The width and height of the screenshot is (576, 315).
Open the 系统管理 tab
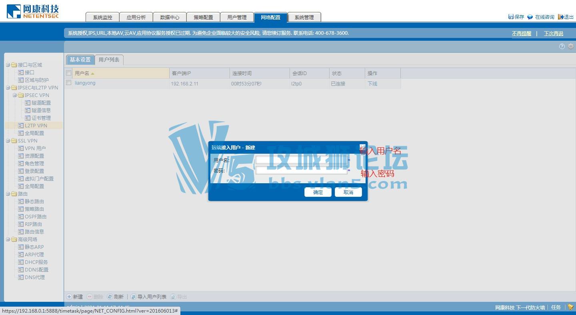click(x=304, y=17)
